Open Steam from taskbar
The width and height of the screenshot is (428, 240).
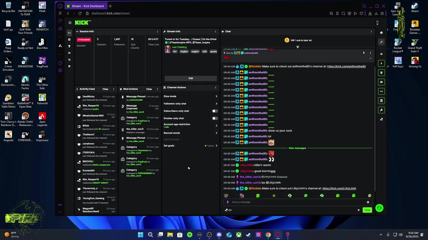[x=248, y=235]
